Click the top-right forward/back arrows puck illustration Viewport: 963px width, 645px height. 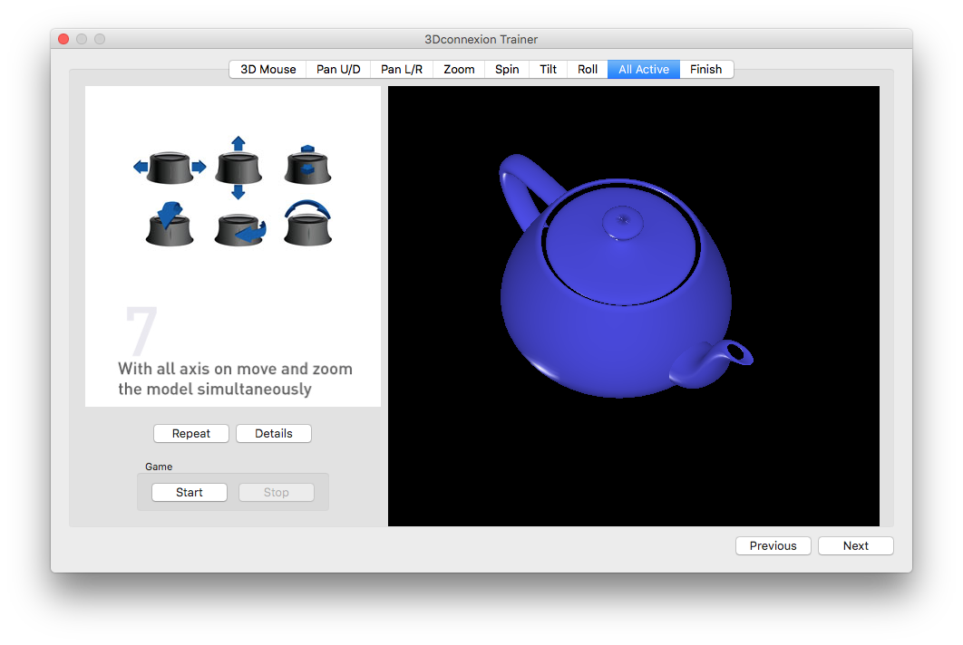pyautogui.click(x=306, y=166)
